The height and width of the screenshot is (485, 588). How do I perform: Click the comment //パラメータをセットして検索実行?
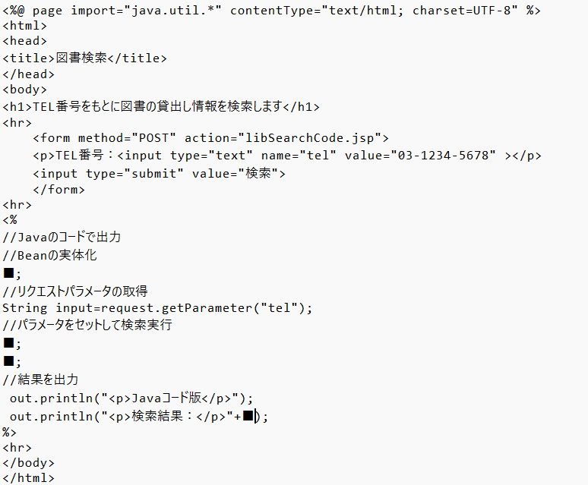pos(87,324)
